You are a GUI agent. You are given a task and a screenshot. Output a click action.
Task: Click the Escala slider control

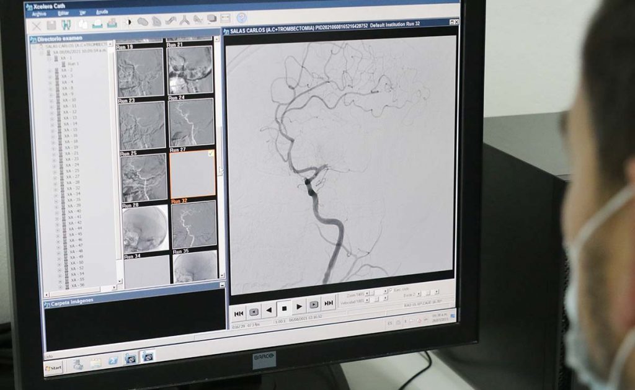click(x=428, y=293)
